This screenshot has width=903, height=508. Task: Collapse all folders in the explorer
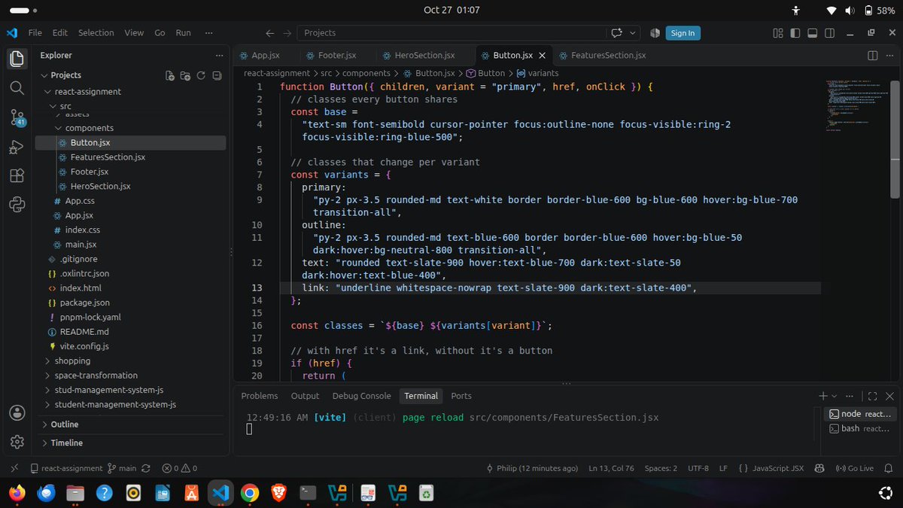pyautogui.click(x=217, y=75)
